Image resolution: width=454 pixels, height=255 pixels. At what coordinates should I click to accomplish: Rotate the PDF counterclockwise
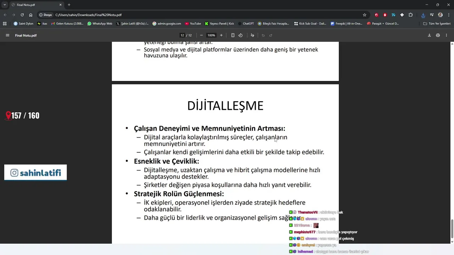240,35
